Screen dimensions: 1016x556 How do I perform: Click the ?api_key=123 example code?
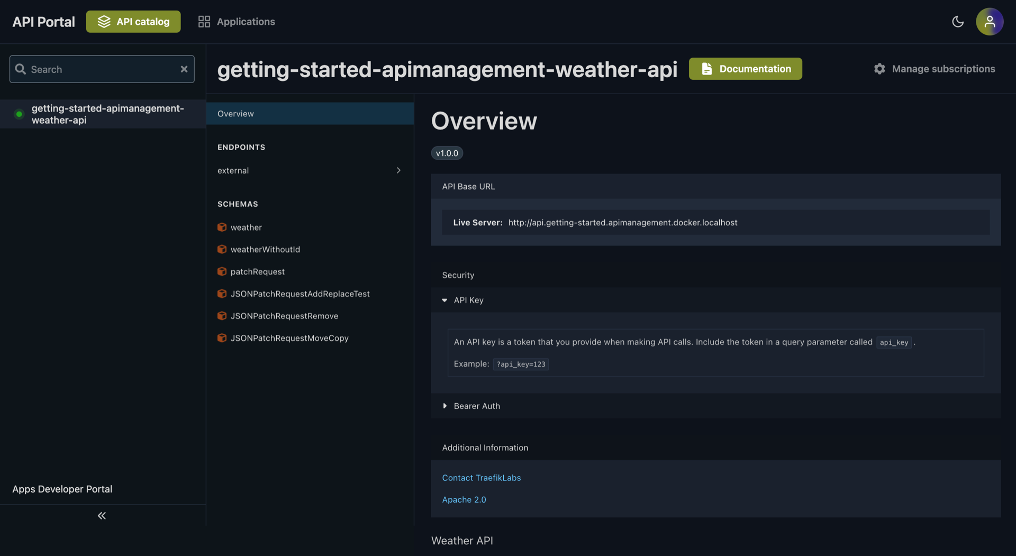coord(521,364)
